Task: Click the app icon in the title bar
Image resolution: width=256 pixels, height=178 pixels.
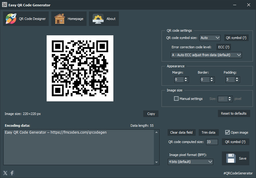Action: click(x=5, y=5)
